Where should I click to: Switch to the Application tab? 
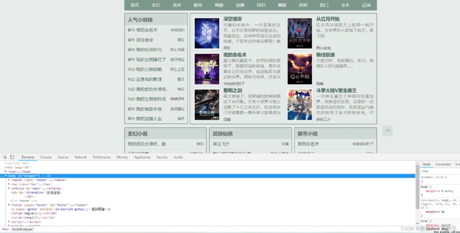point(142,157)
